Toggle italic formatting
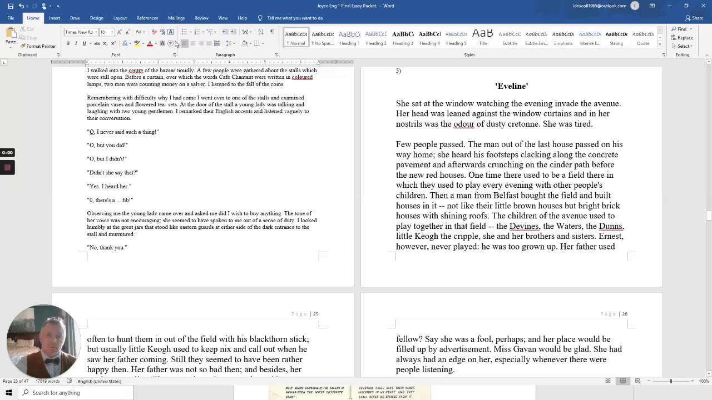The height and width of the screenshot is (400, 712). (x=76, y=43)
